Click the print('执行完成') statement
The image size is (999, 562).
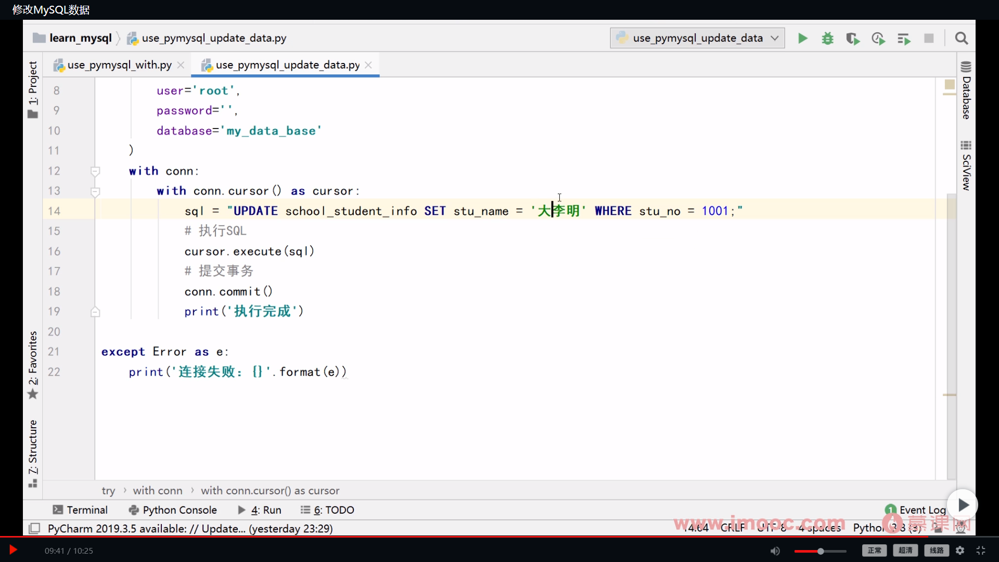[244, 311]
